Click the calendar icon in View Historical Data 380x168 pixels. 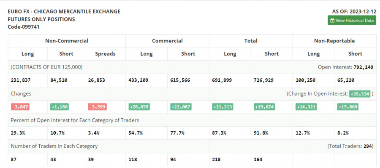(x=332, y=21)
